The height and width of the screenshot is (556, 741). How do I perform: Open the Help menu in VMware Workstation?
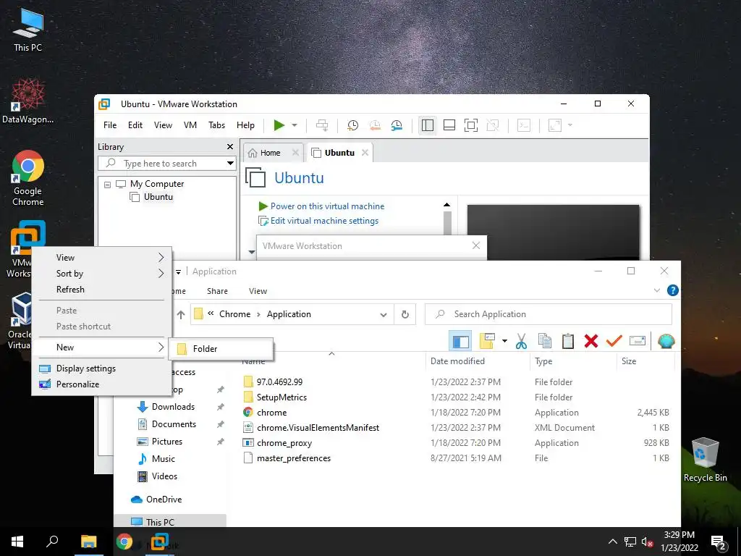(x=245, y=125)
